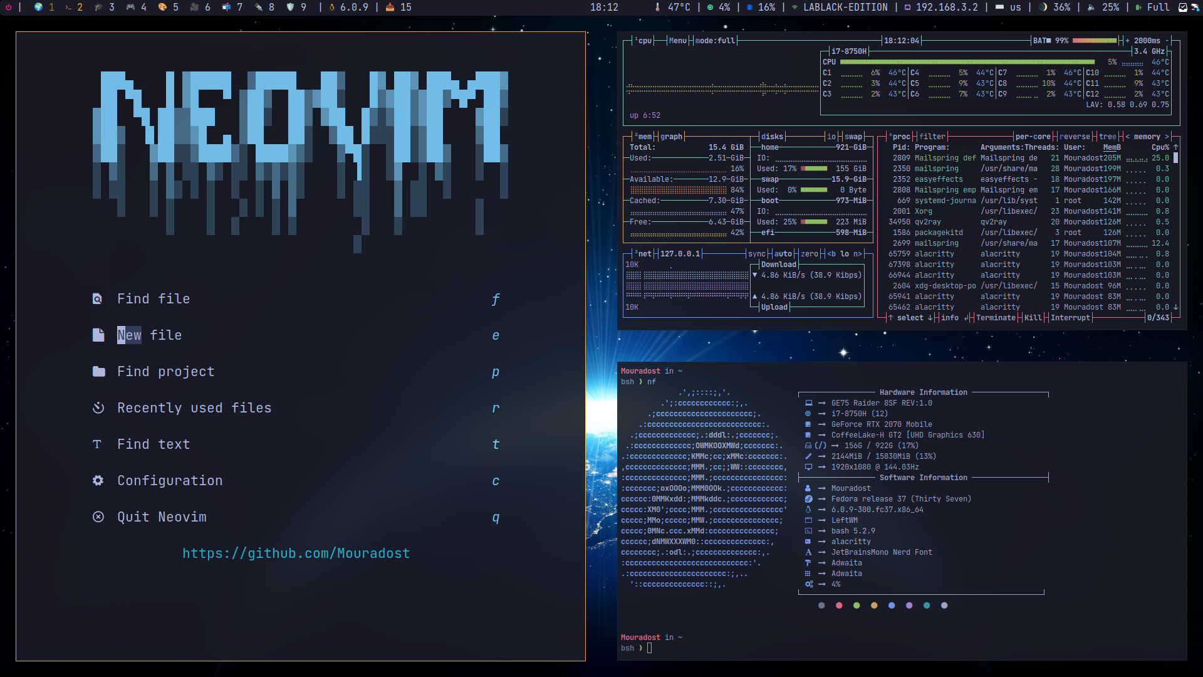
Task: Toggle tree view in proc panel
Action: 1107,137
